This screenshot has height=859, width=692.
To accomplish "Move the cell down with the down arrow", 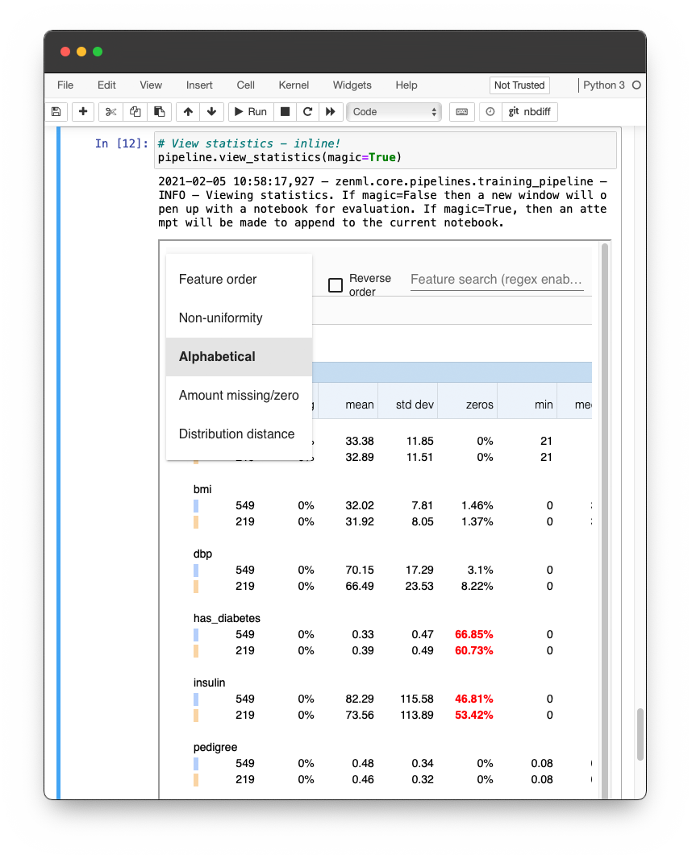I will pyautogui.click(x=211, y=112).
